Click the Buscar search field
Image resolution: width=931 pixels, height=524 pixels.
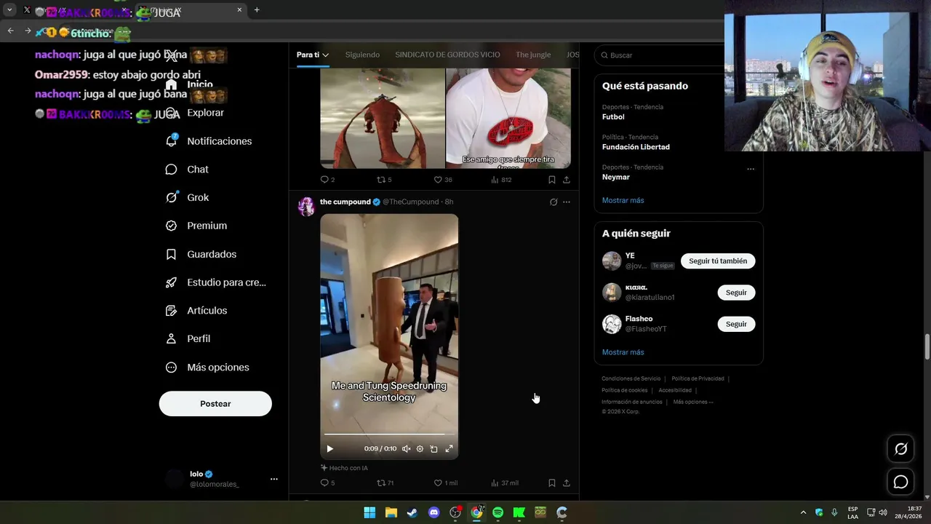tap(662, 55)
